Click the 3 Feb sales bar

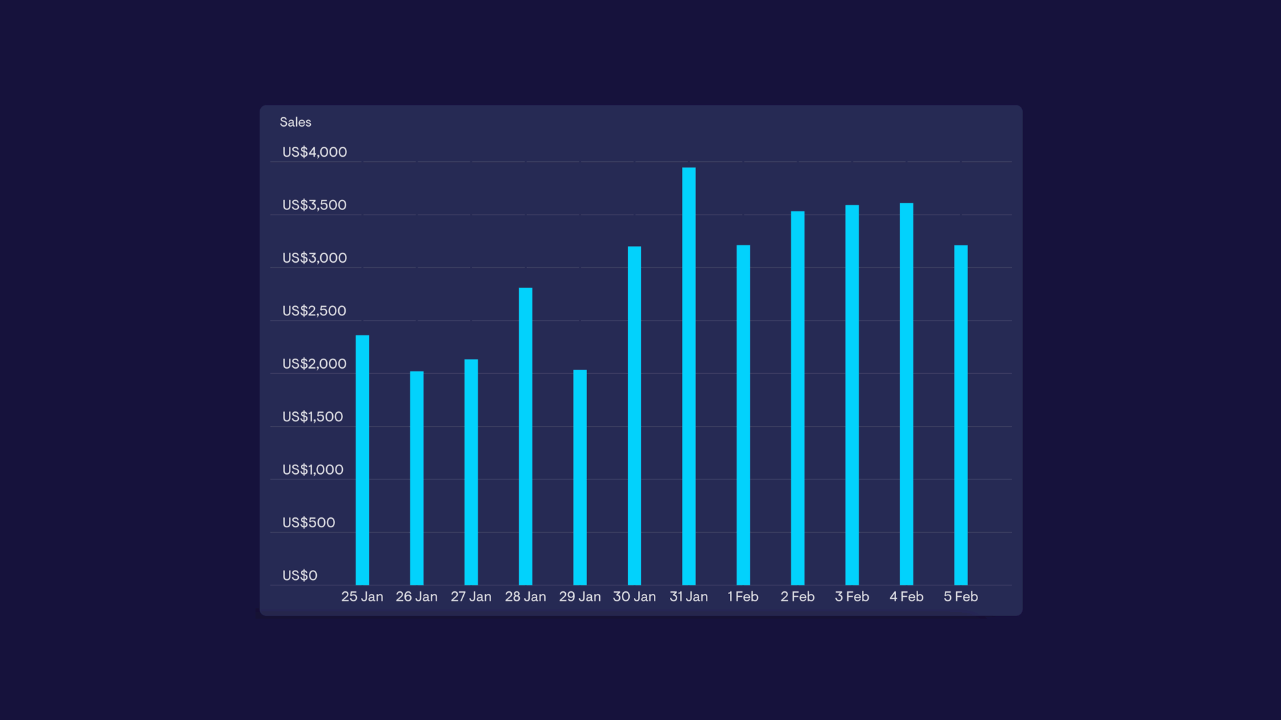(852, 395)
